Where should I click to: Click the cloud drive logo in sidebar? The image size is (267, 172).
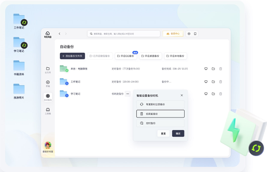(x=48, y=35)
